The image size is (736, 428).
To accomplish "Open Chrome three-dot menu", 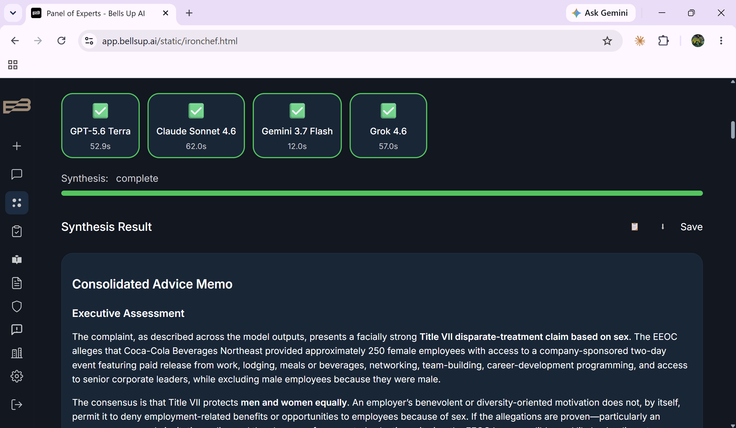I will point(721,41).
